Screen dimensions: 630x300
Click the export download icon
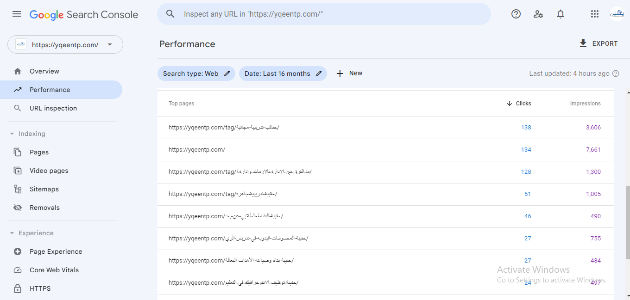click(583, 43)
